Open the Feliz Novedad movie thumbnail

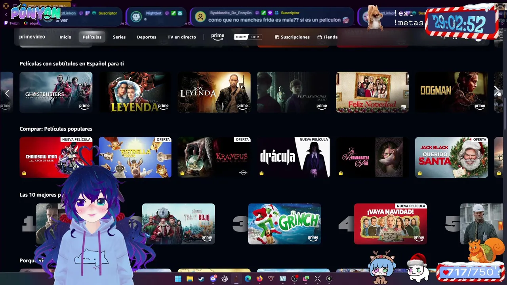[x=372, y=92]
